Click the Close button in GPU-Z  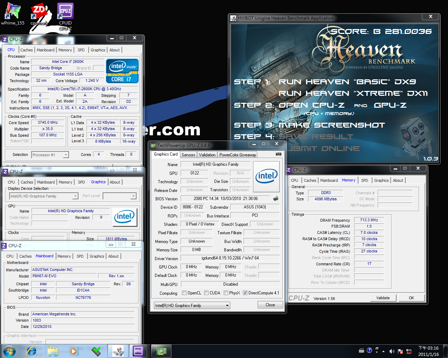(270, 305)
